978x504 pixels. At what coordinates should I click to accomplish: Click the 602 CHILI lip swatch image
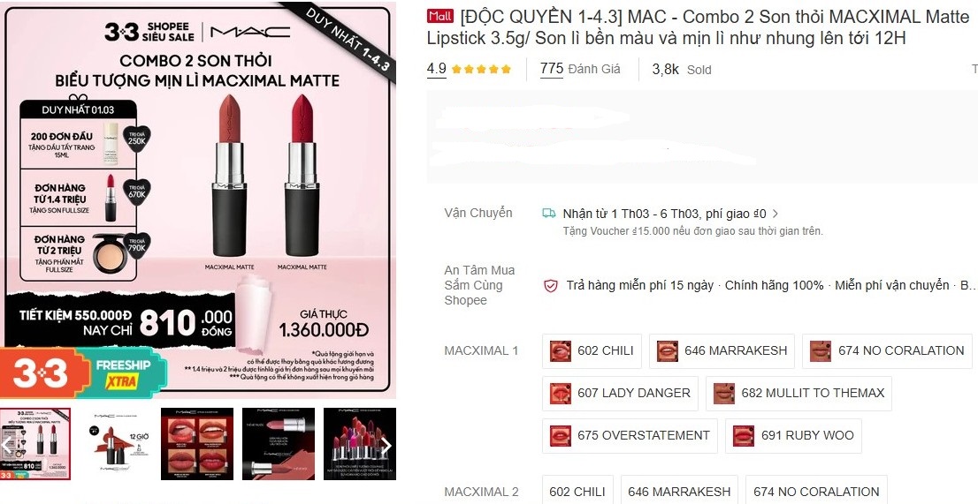560,351
